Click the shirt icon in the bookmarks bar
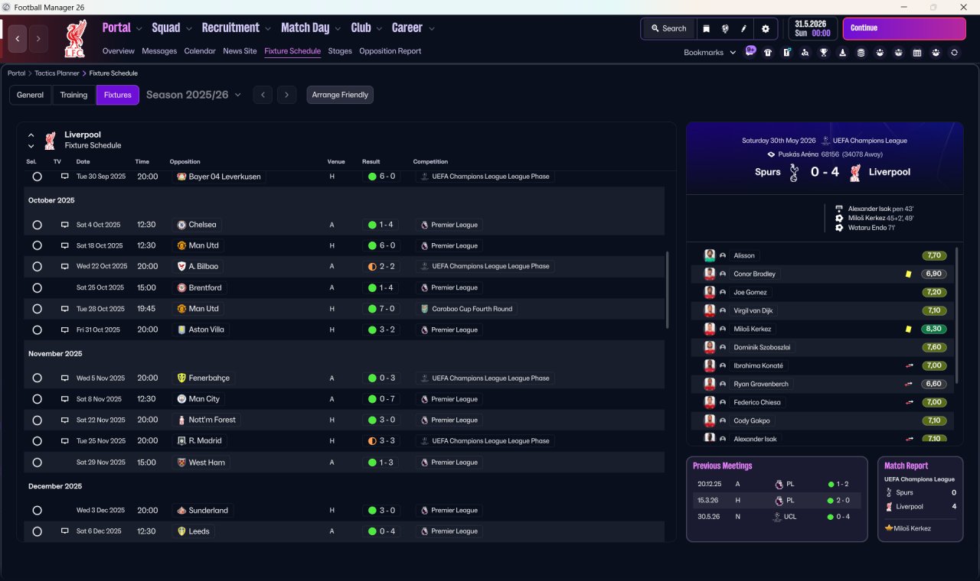 coord(768,53)
